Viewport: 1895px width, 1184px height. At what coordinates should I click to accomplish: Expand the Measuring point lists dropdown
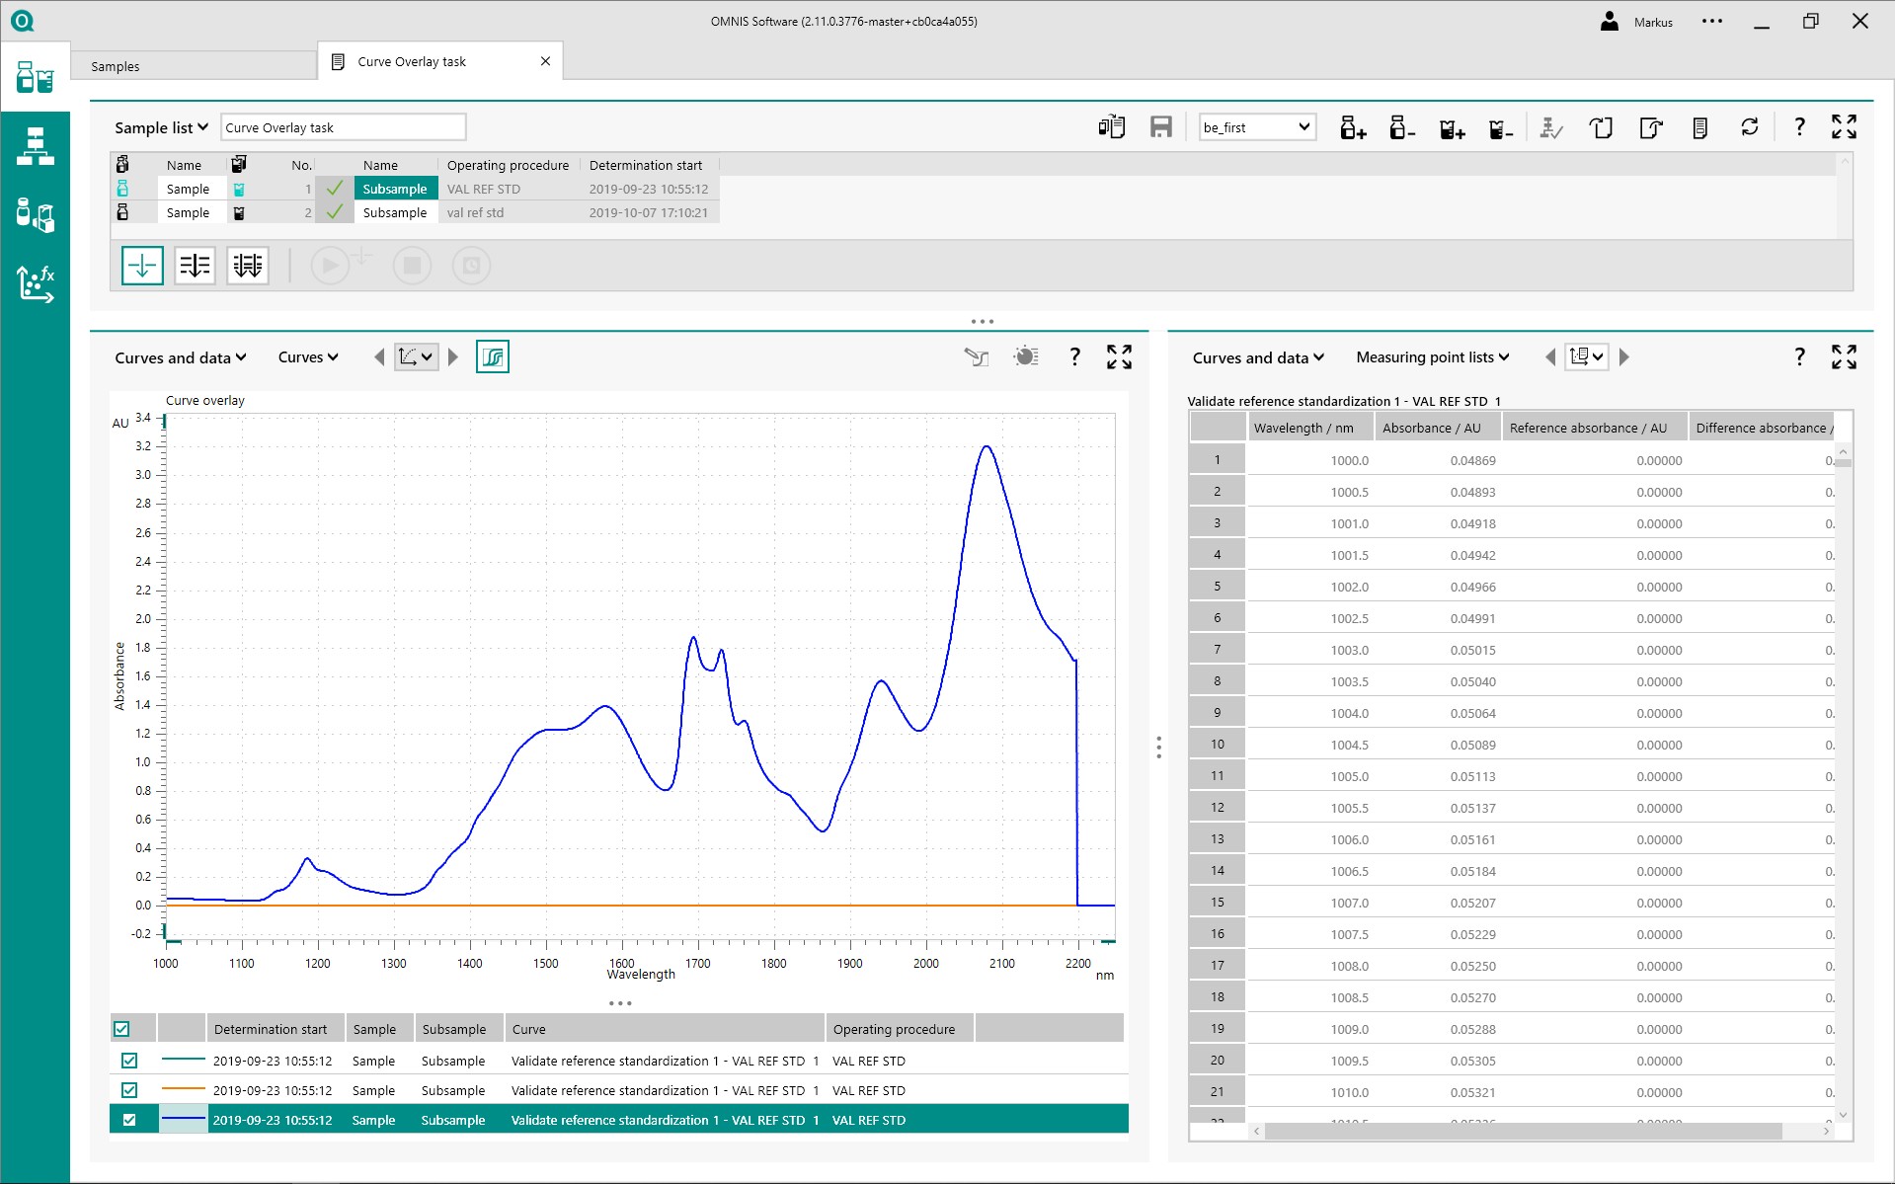pyautogui.click(x=1432, y=357)
